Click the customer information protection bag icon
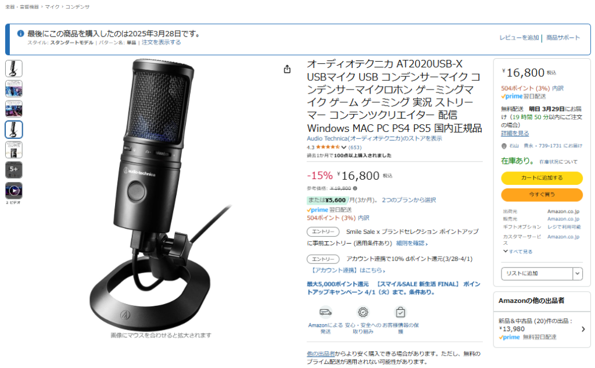The width and height of the screenshot is (595, 368). coord(400,312)
